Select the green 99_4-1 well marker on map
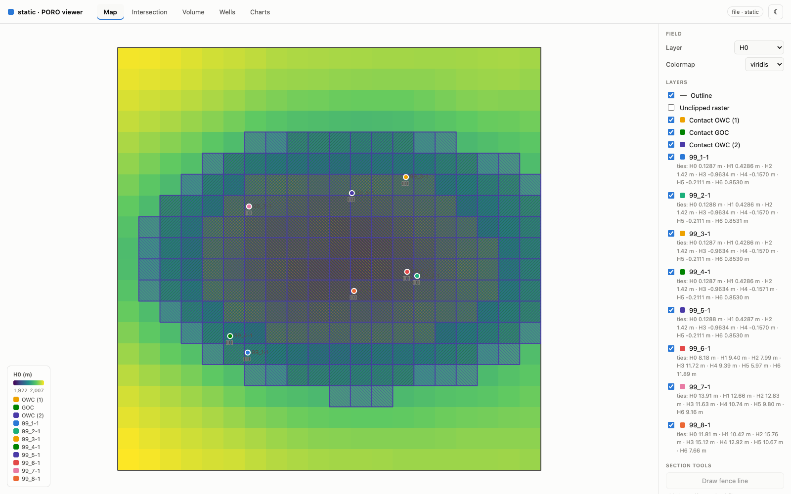 click(230, 336)
